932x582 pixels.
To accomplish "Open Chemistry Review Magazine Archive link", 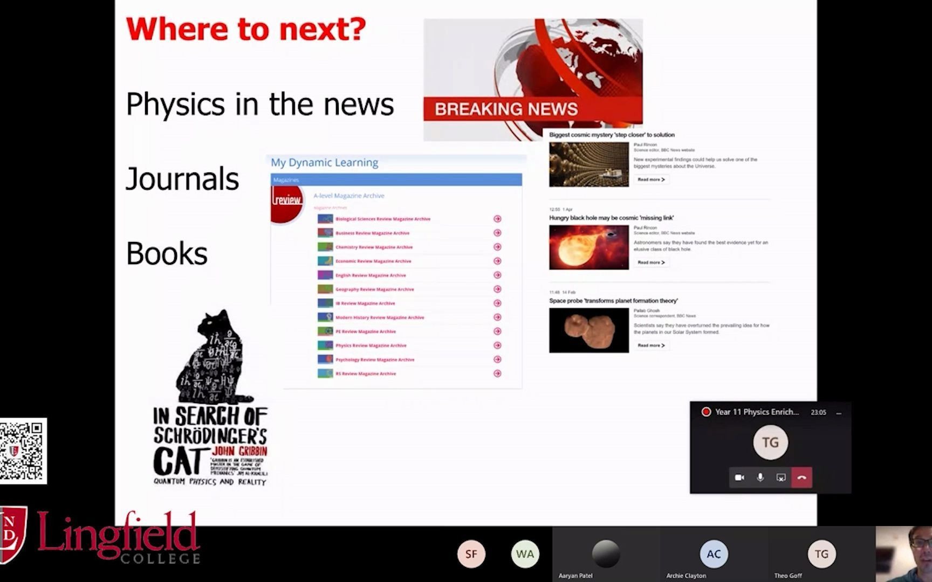I will click(x=374, y=247).
